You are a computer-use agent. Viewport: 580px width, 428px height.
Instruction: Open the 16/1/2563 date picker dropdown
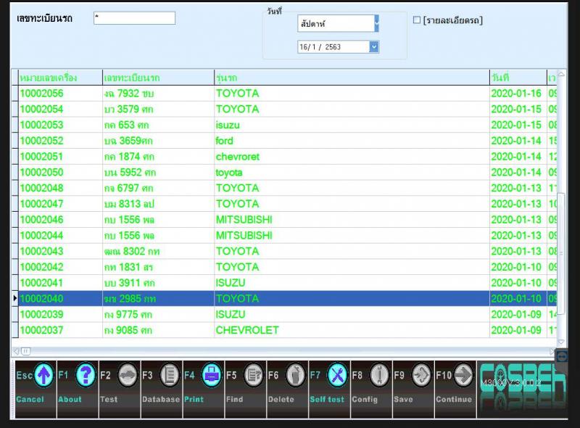point(374,47)
